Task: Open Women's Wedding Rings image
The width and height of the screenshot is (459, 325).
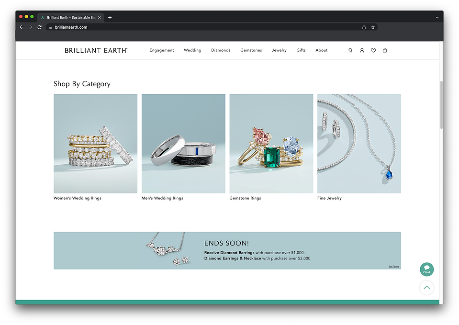Action: click(95, 144)
